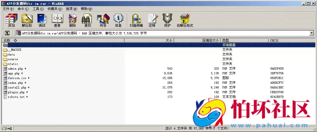Viewport: 317px width, 132px height.
Task: Select plugin.php file name
Action: (18, 92)
